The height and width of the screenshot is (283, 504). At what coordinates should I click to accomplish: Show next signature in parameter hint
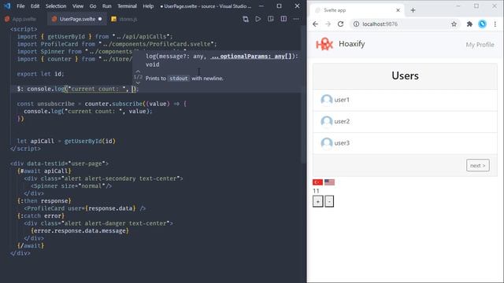click(x=138, y=83)
